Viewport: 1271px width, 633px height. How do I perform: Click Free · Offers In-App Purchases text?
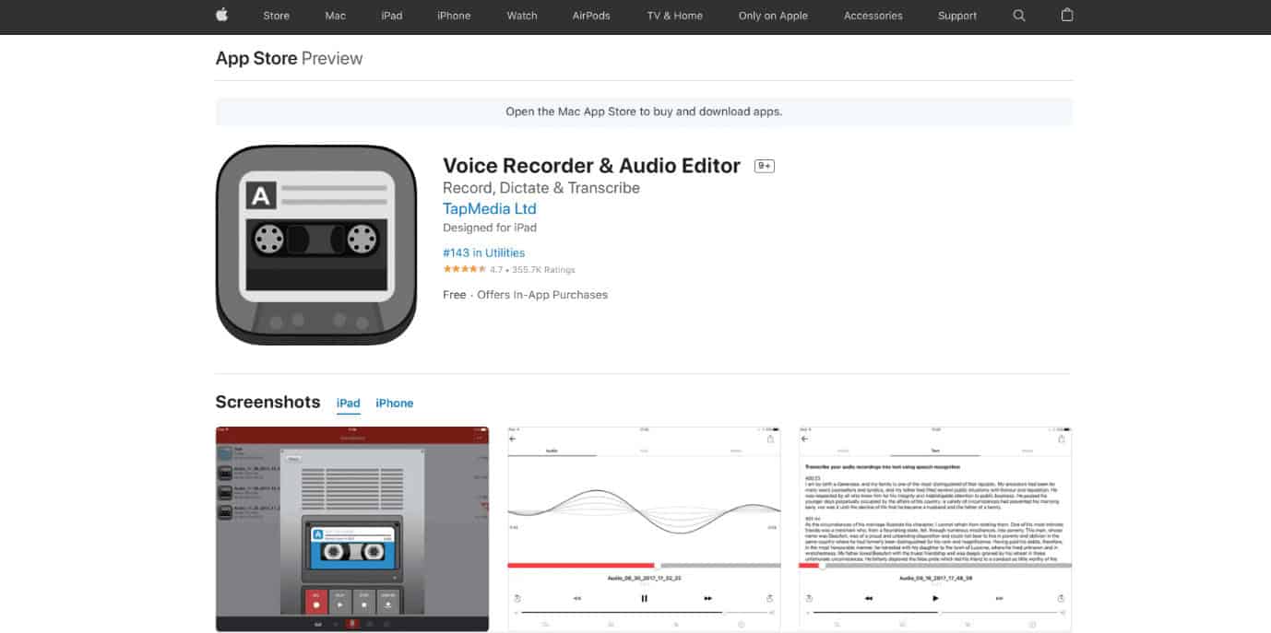(x=525, y=295)
